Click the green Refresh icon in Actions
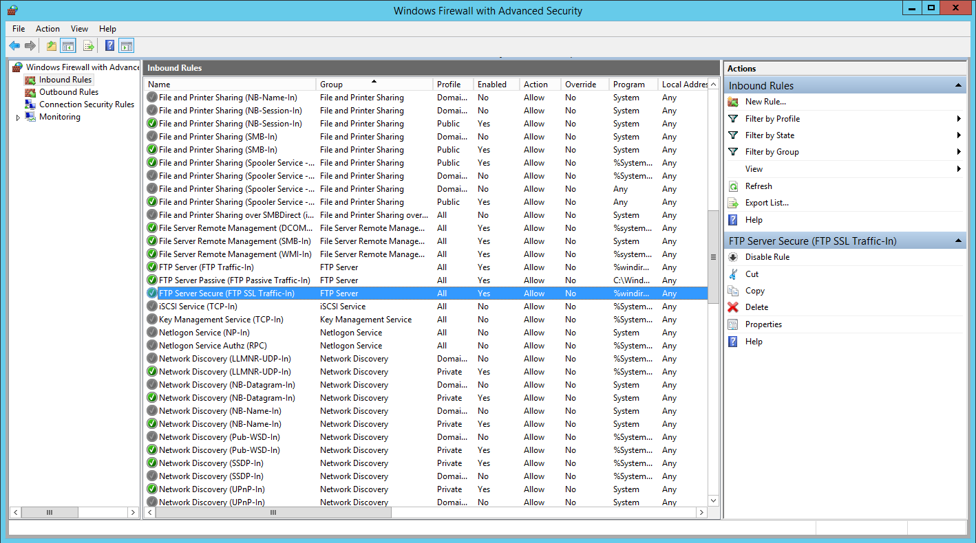 733,186
